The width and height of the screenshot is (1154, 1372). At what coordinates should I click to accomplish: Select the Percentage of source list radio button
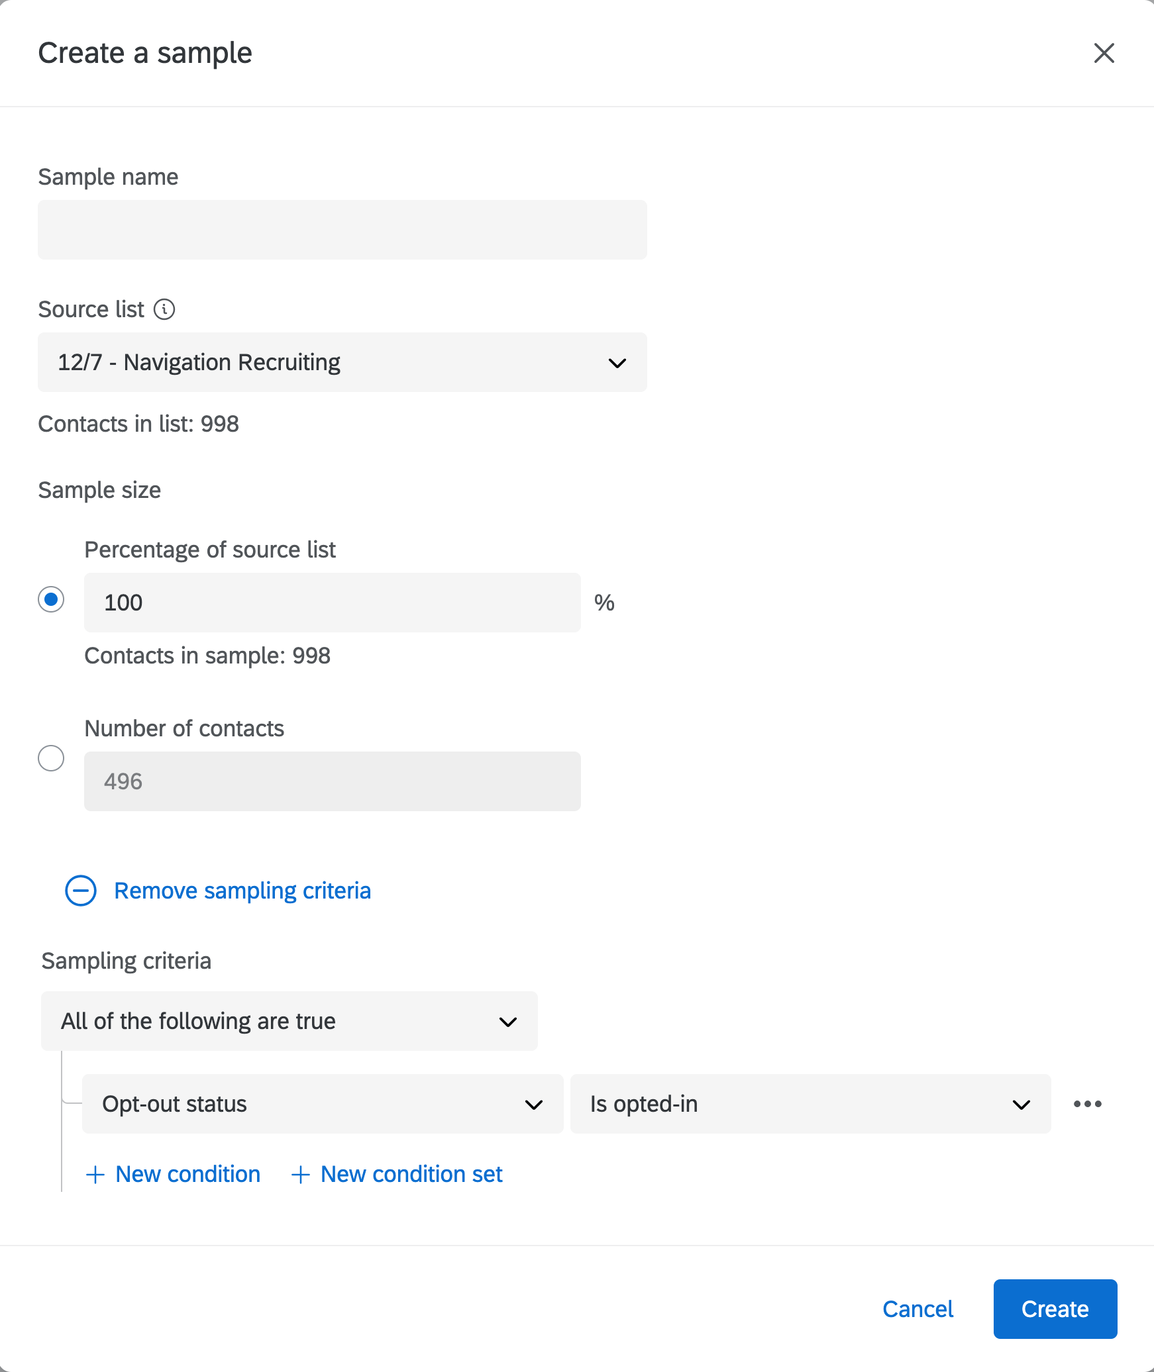[50, 600]
